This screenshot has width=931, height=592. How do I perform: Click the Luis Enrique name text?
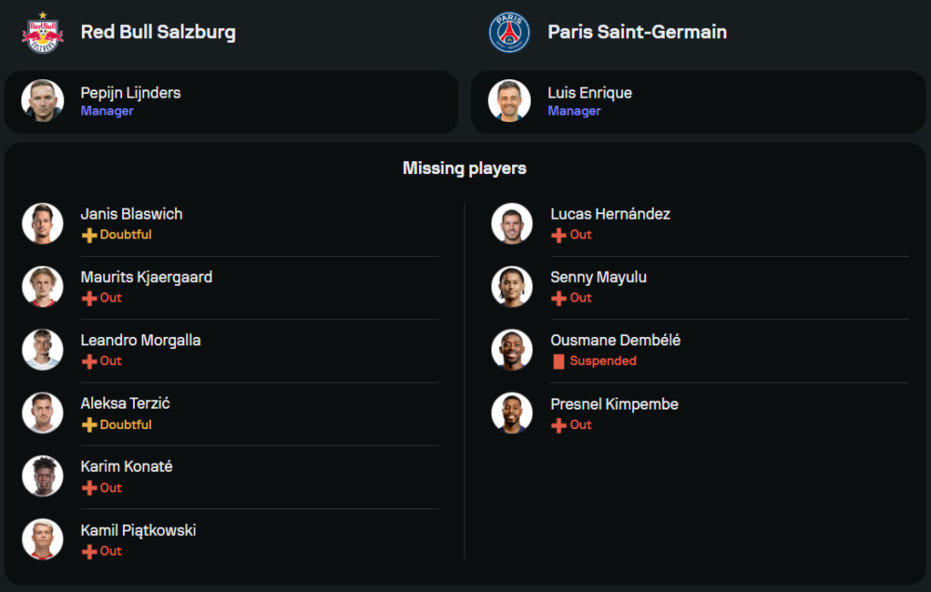tap(589, 93)
